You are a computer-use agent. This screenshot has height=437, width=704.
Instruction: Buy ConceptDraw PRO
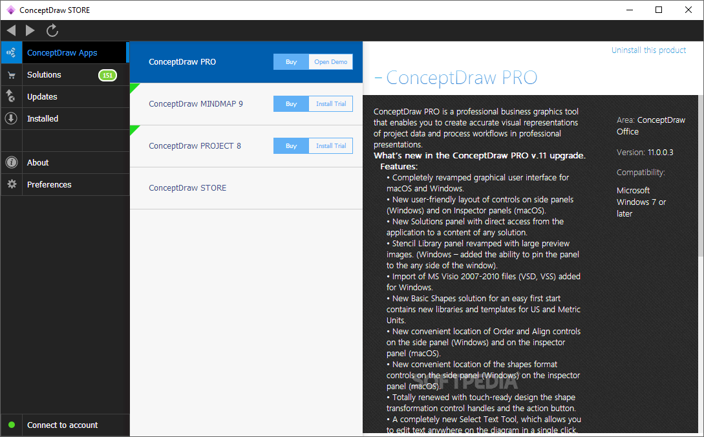pos(291,62)
